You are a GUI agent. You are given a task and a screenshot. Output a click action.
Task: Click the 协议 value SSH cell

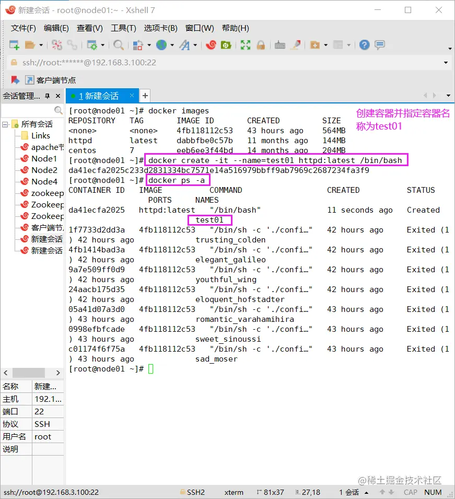click(x=48, y=424)
